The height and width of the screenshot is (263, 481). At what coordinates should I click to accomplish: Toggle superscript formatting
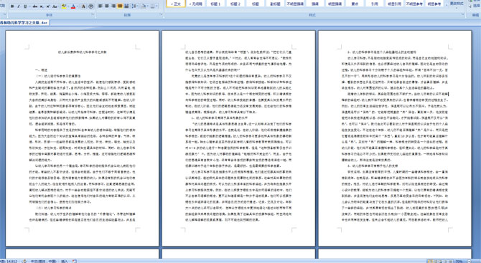click(48, 6)
